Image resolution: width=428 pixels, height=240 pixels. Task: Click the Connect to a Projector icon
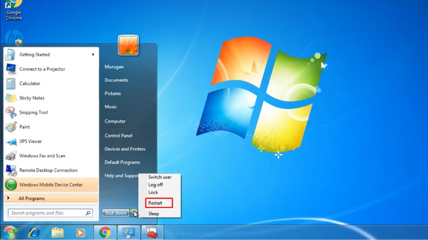(11, 69)
